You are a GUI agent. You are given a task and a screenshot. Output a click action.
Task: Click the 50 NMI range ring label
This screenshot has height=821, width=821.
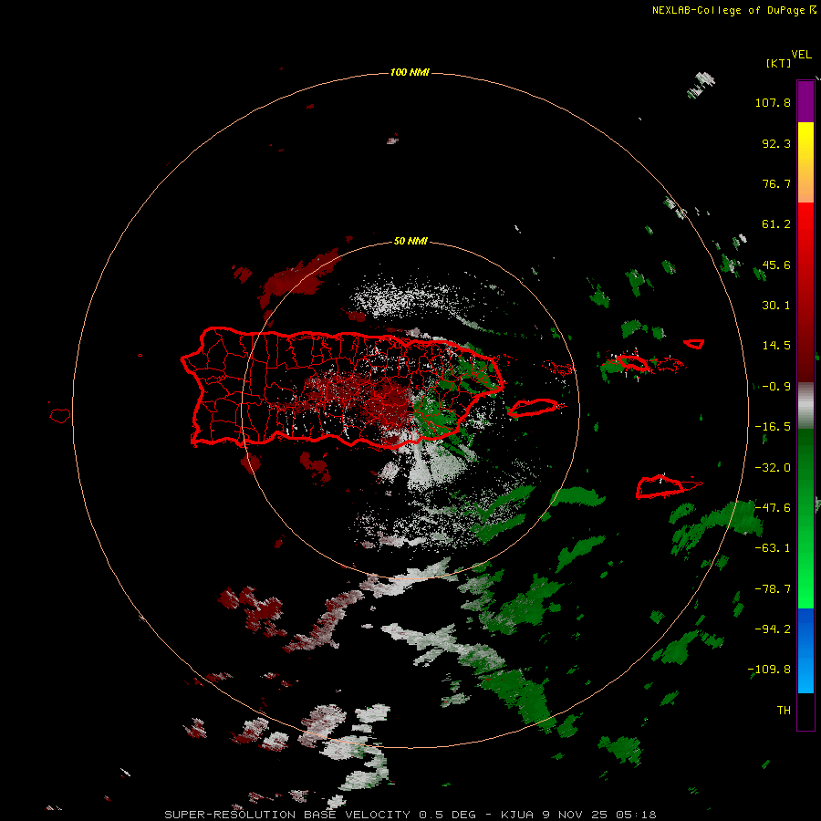410,242
